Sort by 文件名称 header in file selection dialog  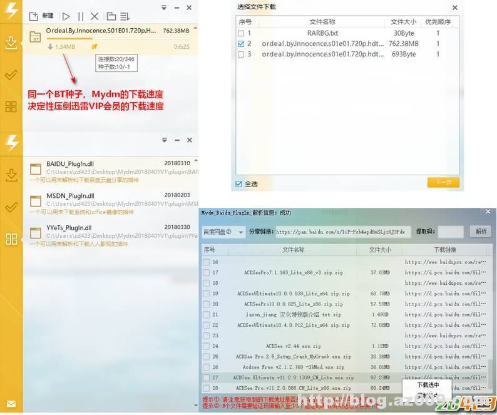322,22
